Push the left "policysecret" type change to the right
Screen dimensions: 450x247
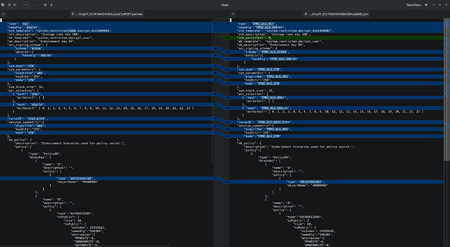(215, 179)
